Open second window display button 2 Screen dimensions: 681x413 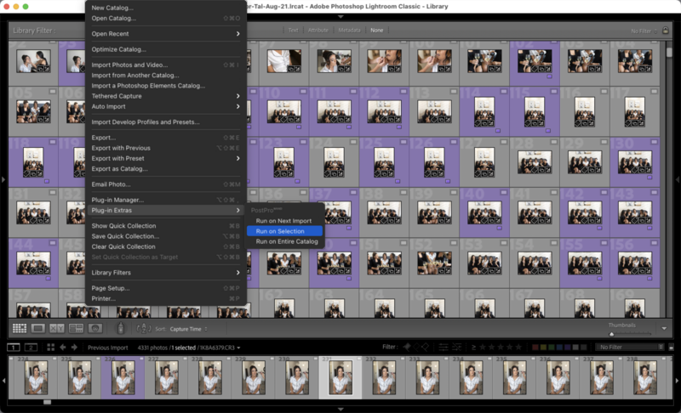31,347
